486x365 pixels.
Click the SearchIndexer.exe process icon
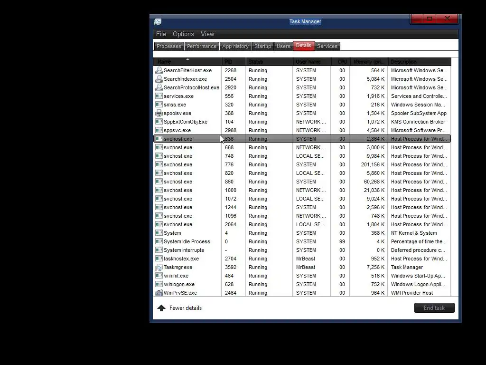[159, 79]
